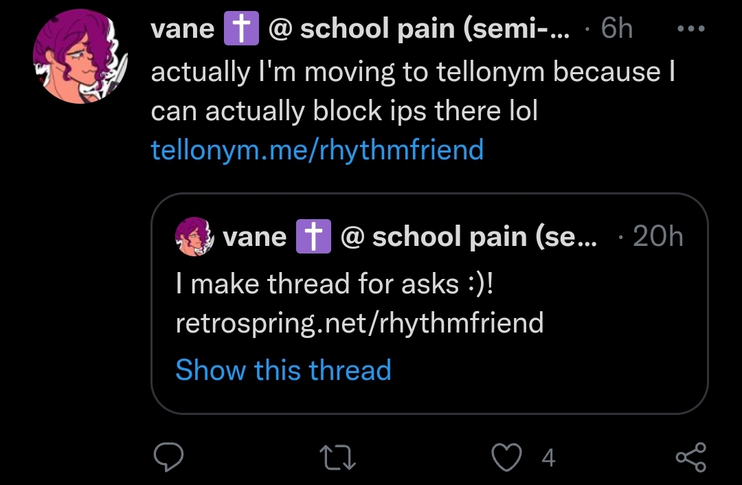Click the 20h timestamp in quoted tweet

pos(657,236)
